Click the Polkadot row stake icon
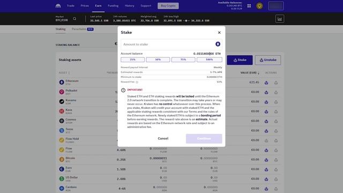Image resolution: width=343 pixels, height=193 pixels. coord(266,92)
